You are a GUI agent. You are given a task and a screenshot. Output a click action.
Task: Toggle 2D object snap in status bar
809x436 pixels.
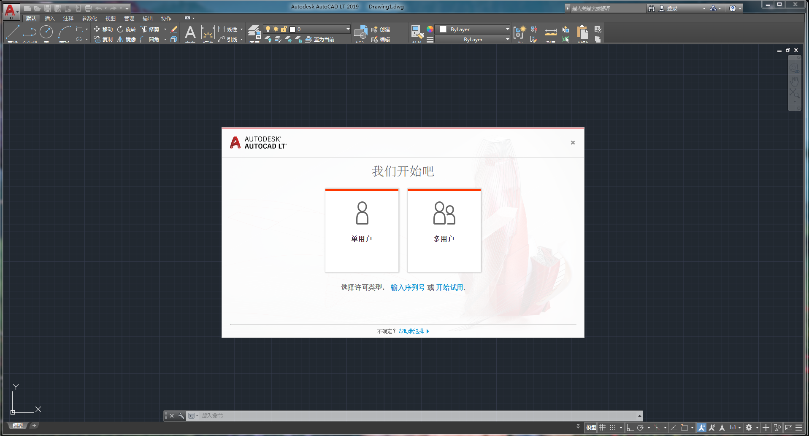pos(684,427)
